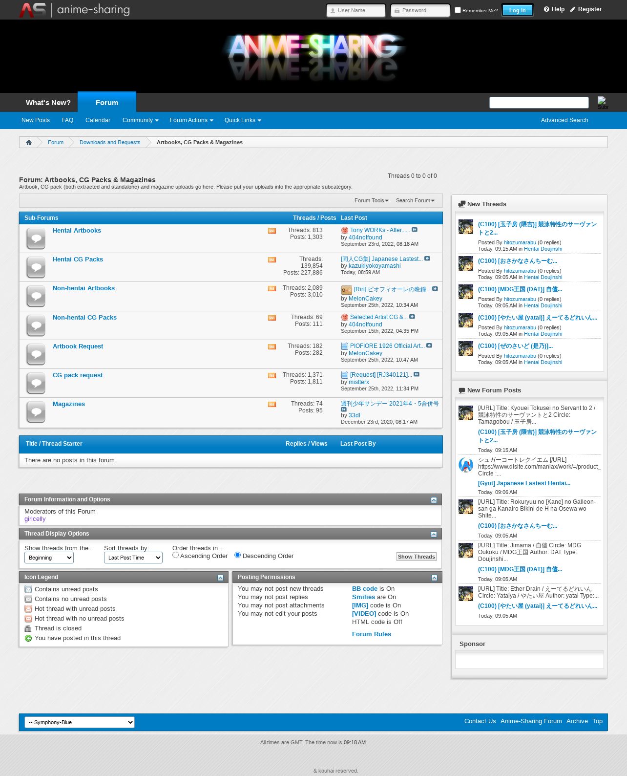Open the Help link
627x776 pixels.
point(554,9)
